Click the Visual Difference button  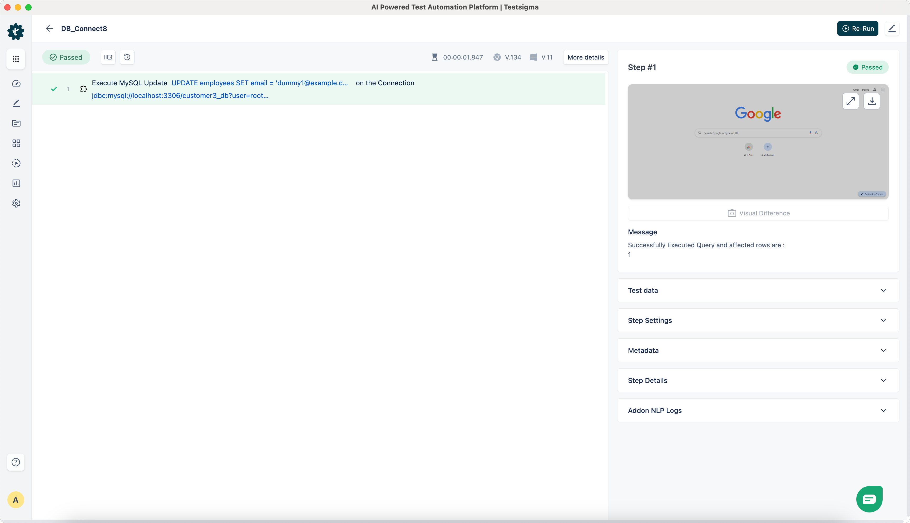pos(758,213)
